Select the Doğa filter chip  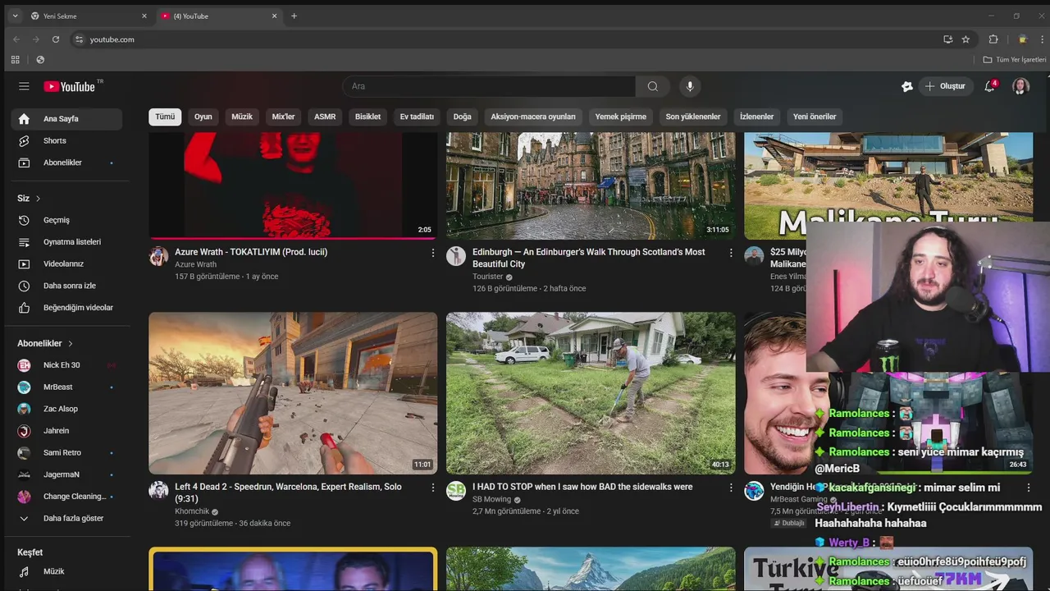(x=463, y=117)
